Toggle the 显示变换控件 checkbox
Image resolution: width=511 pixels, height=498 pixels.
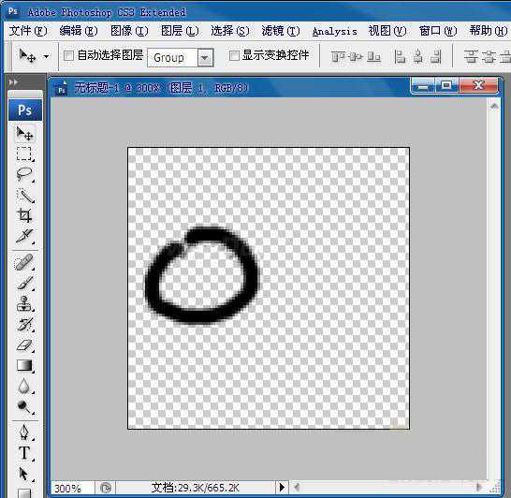click(234, 56)
